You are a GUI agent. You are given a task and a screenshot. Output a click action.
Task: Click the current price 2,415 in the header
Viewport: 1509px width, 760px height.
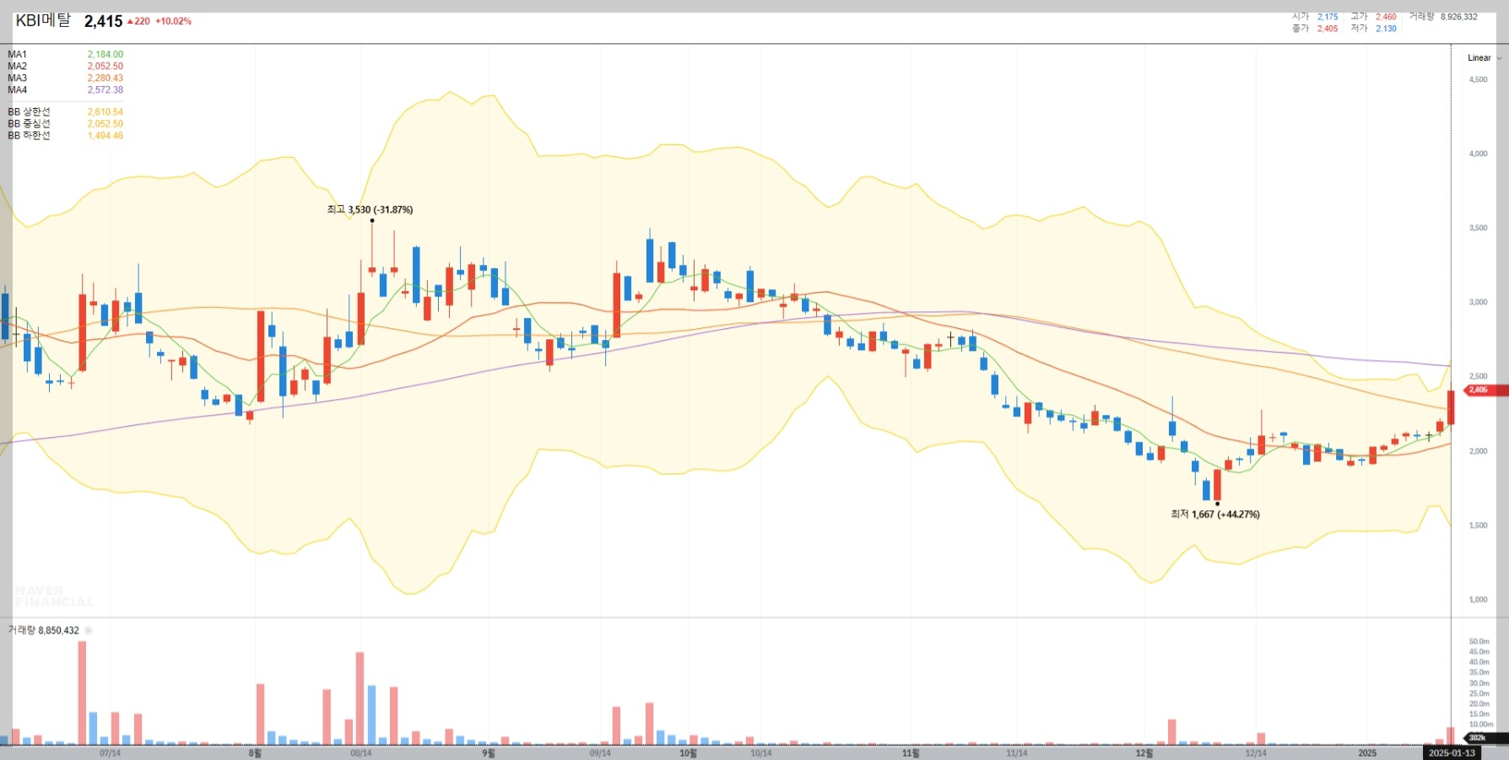103,21
